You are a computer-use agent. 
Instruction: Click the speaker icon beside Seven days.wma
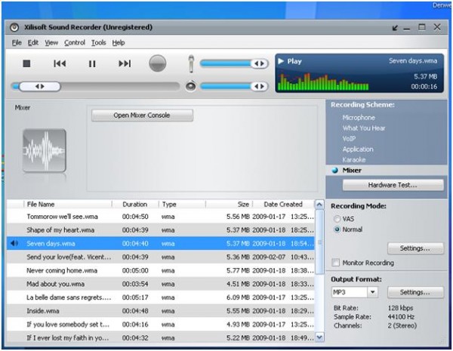point(14,243)
